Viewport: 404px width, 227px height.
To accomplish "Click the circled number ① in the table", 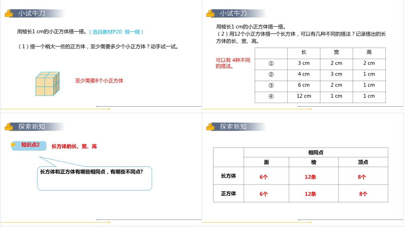I will 271,63.
